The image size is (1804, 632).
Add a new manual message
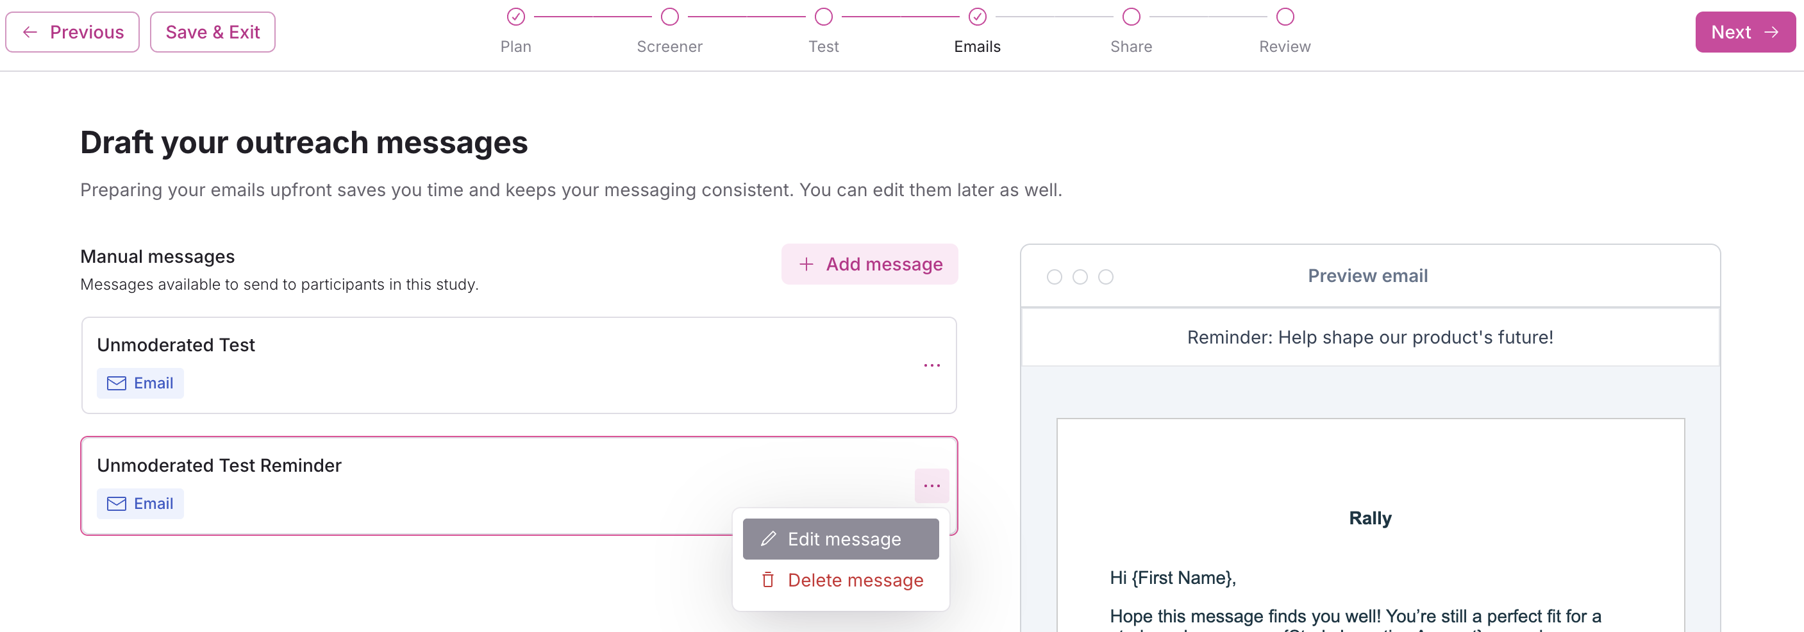pyautogui.click(x=870, y=265)
